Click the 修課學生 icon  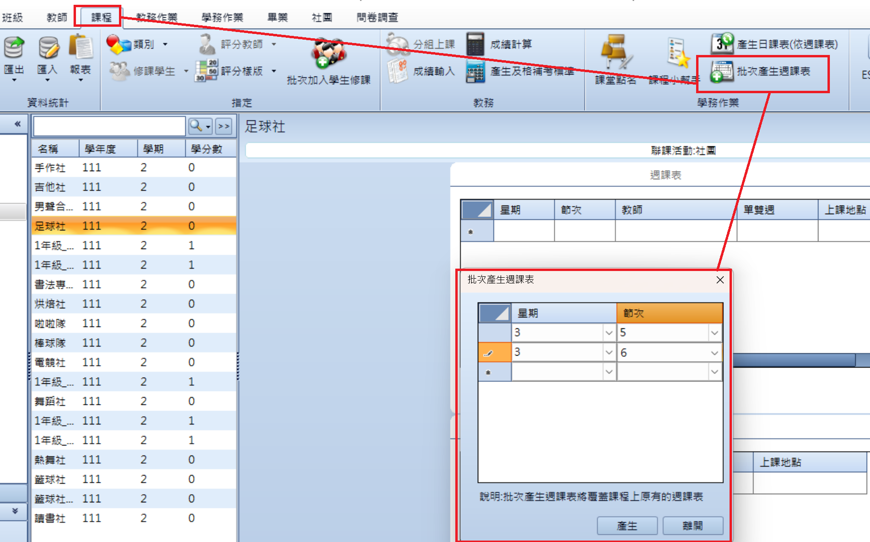click(x=119, y=71)
